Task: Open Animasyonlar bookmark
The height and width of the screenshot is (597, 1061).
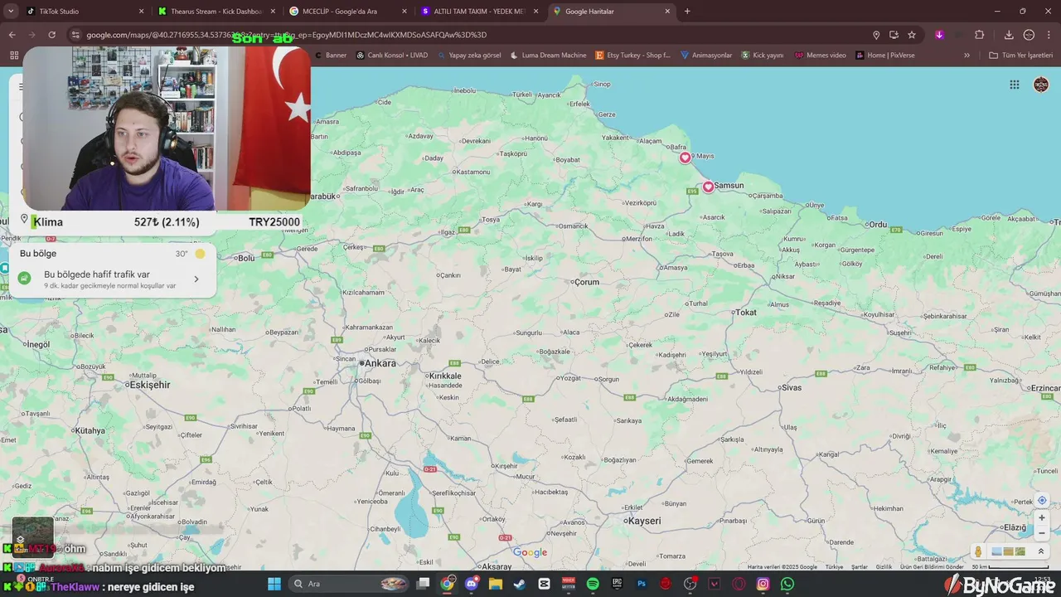Action: [706, 56]
